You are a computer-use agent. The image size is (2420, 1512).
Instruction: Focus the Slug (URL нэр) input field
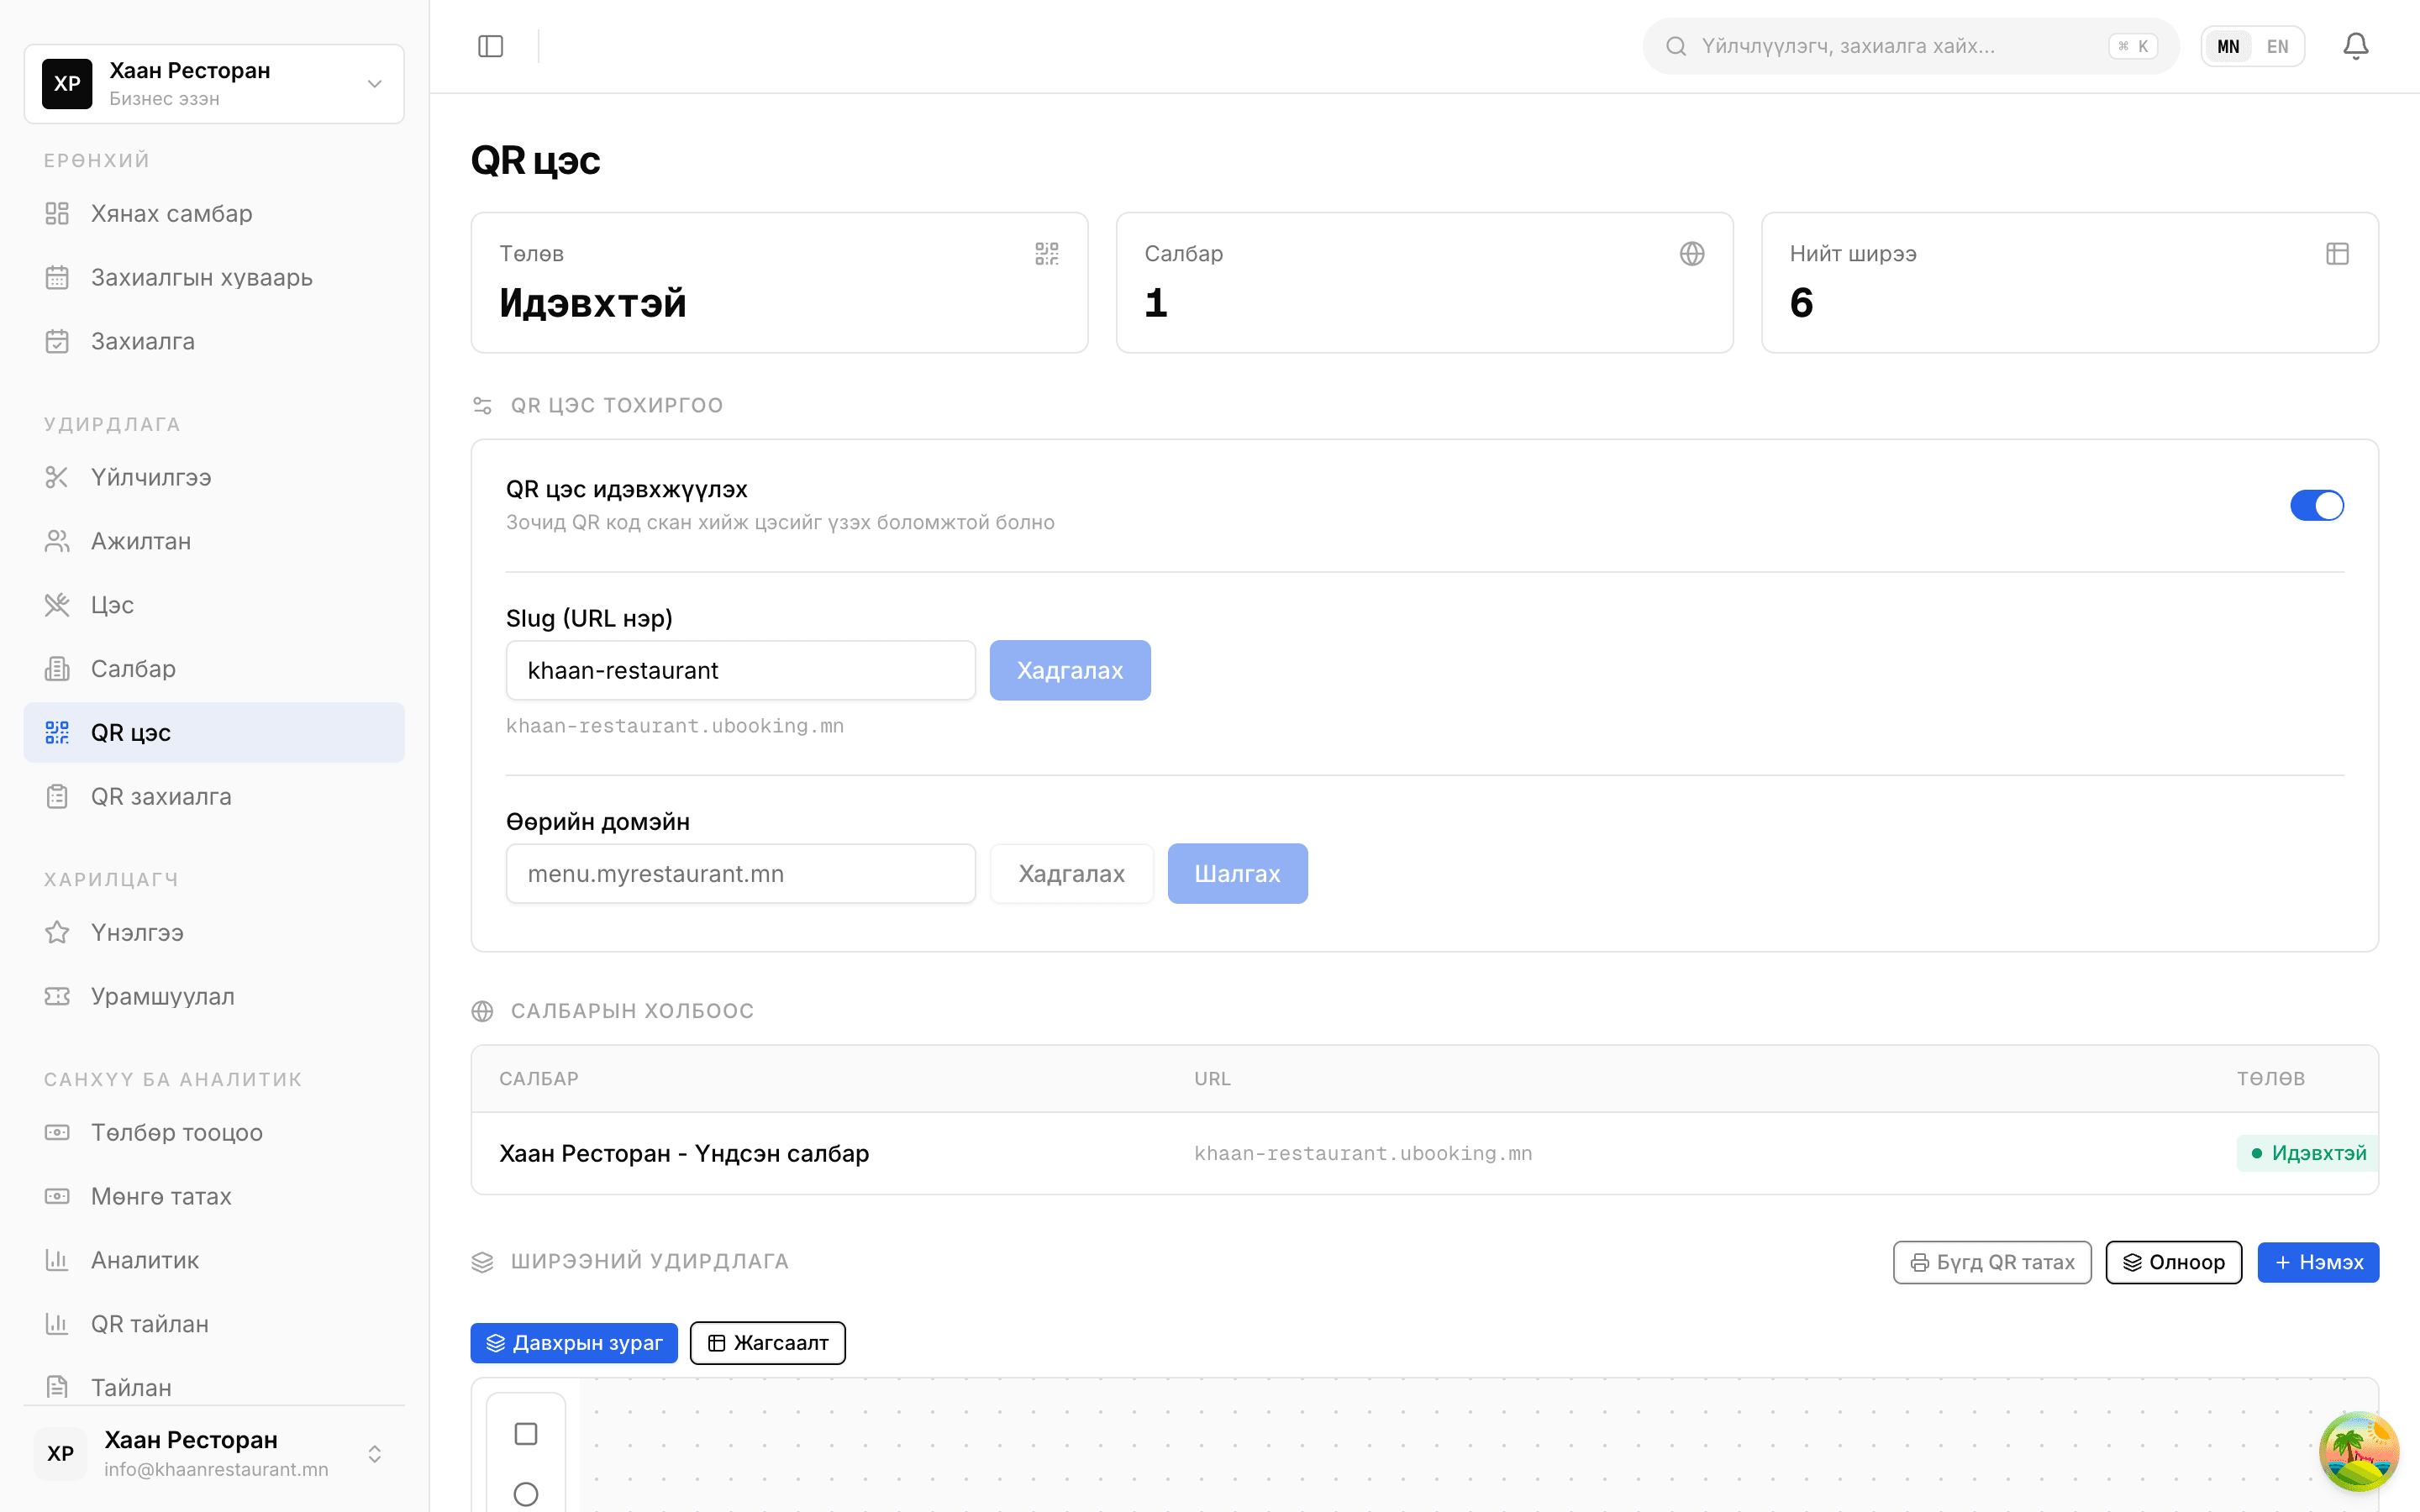[x=741, y=670]
